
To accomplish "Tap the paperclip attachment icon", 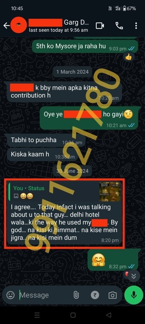I will [76, 295].
